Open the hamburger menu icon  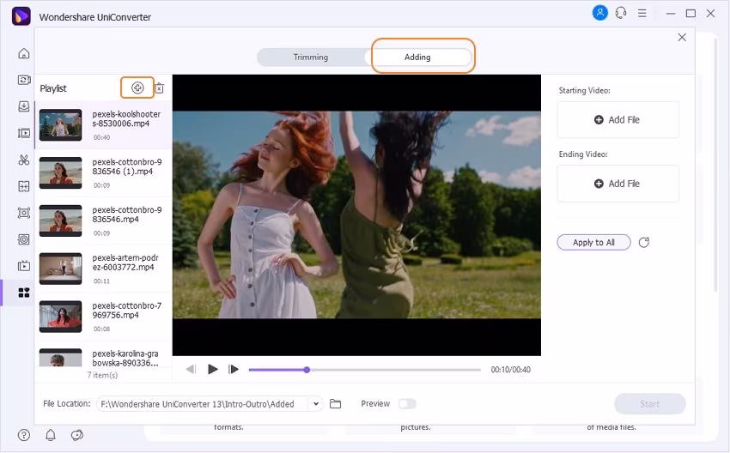pos(642,14)
